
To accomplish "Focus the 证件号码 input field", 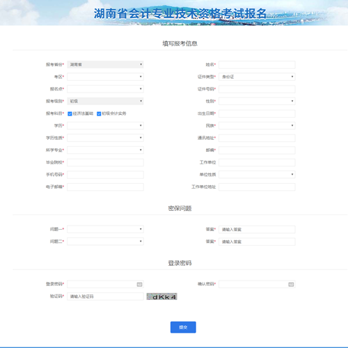I will click(257, 89).
